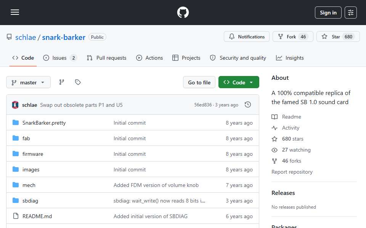This screenshot has height=228, width=366.
Task: Open the fab folder
Action: click(x=26, y=138)
